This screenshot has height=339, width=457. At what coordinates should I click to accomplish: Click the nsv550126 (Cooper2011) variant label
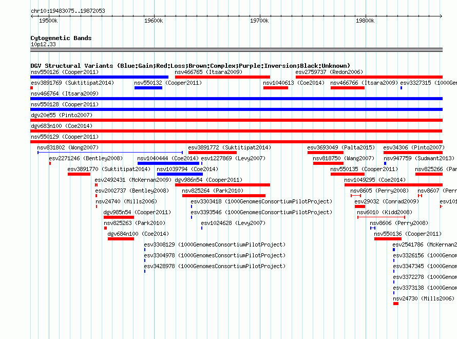(65, 72)
